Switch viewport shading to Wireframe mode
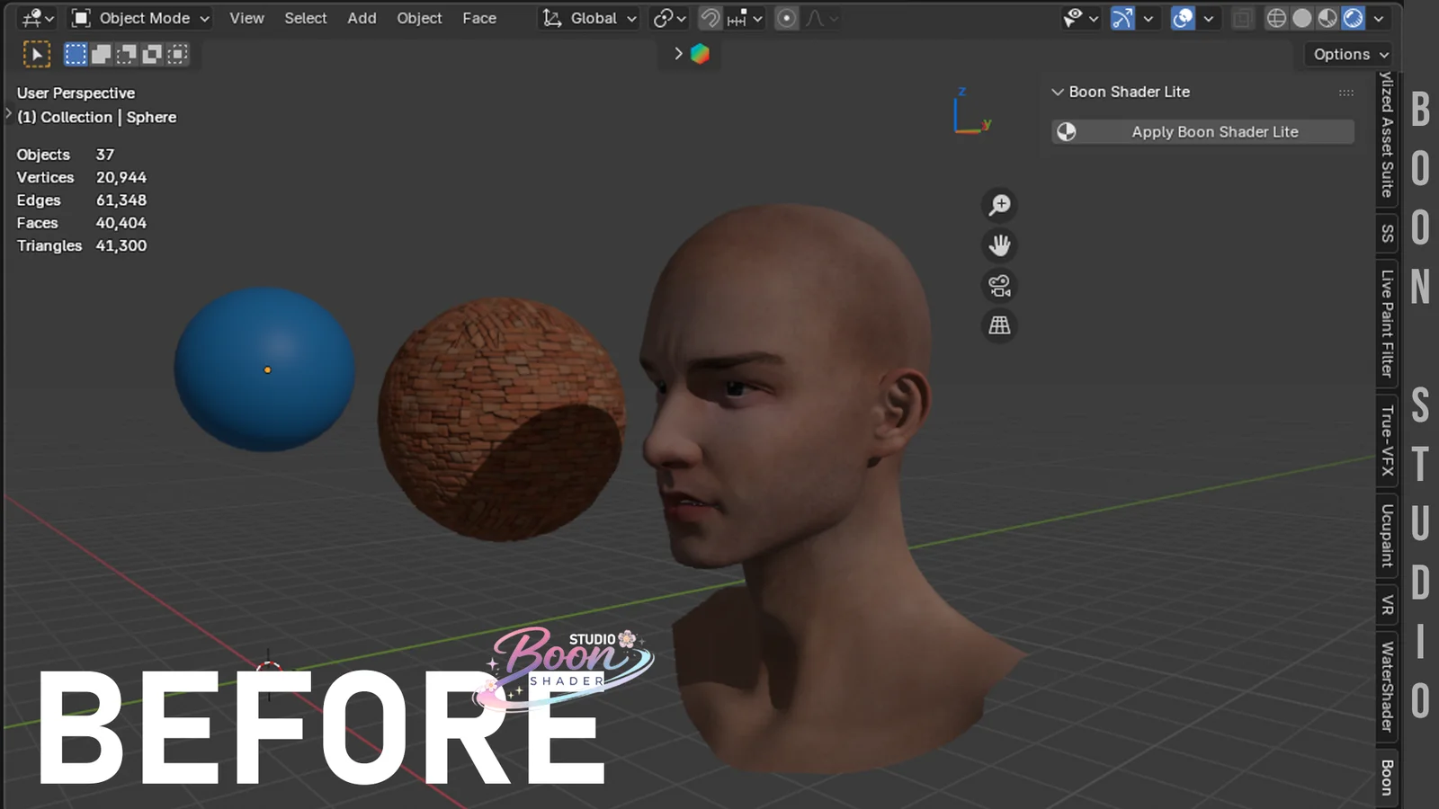This screenshot has width=1439, height=809. tap(1276, 18)
